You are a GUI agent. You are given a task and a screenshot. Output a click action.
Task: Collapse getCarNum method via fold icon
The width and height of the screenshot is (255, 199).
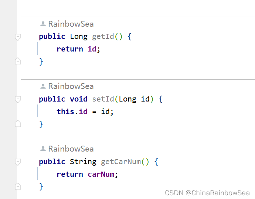(18, 162)
